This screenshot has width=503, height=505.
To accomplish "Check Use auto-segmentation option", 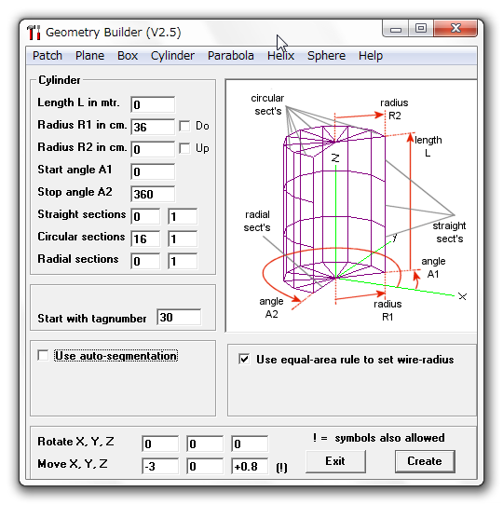I will (x=43, y=356).
